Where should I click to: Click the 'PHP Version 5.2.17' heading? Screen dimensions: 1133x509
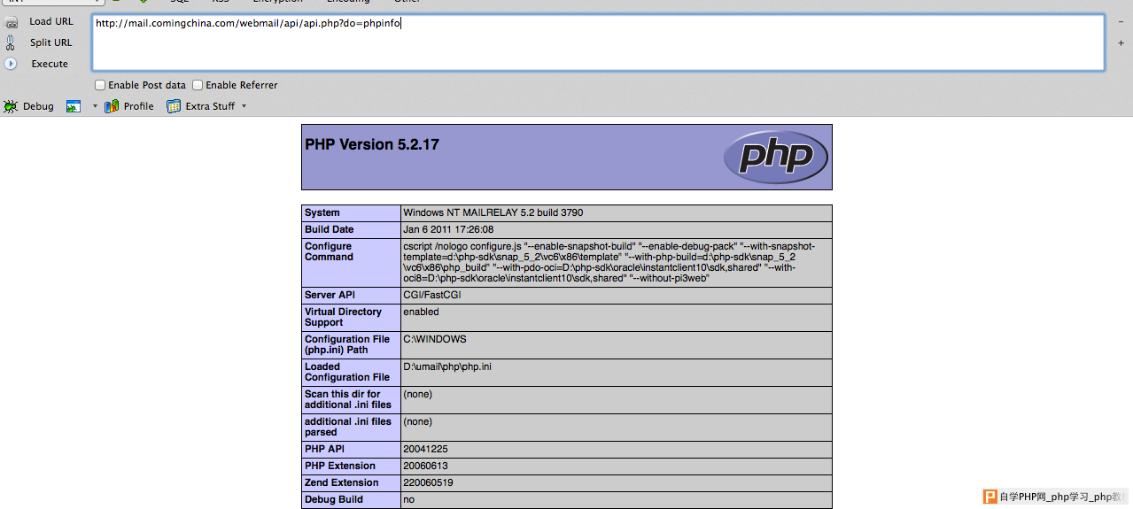(372, 144)
